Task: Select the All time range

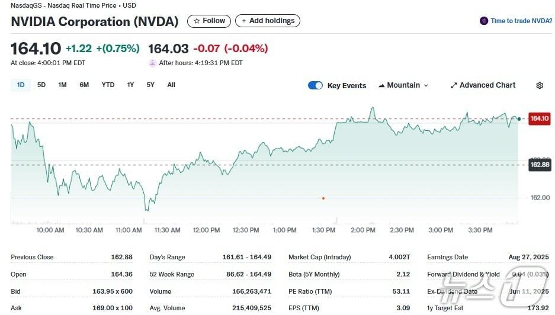Action: (x=171, y=85)
